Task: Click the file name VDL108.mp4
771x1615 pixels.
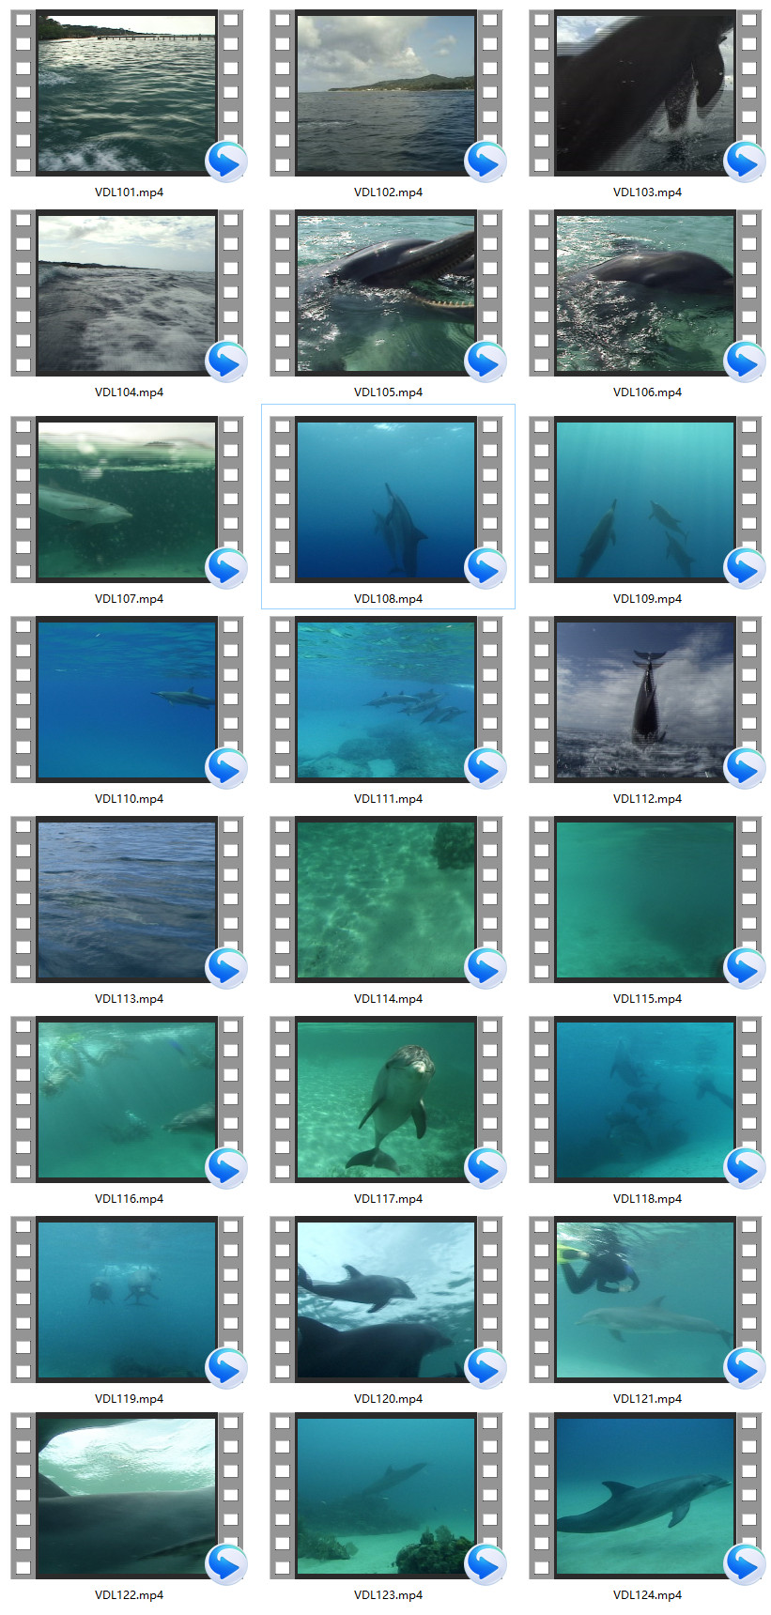Action: [x=388, y=599]
